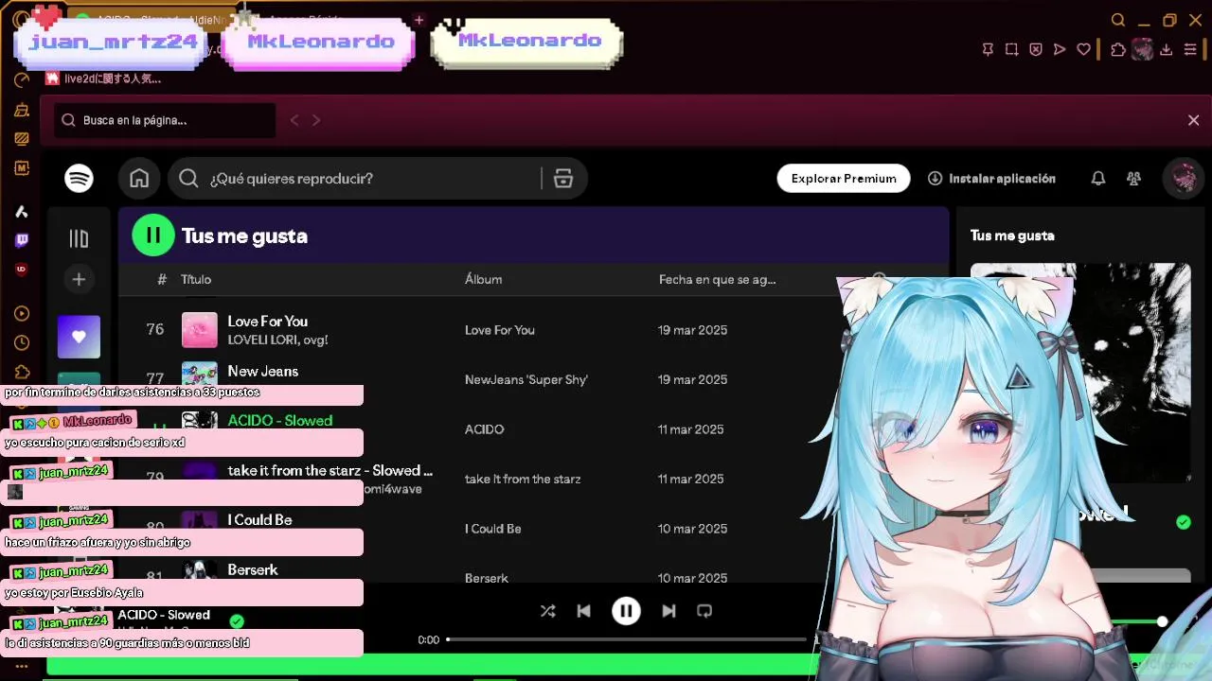Open the Browse icon in search bar
Screen dimensions: 1212x681
[563, 179]
